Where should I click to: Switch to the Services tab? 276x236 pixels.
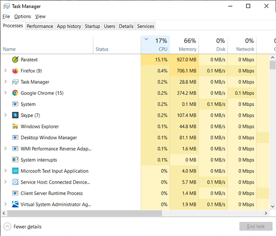(146, 26)
